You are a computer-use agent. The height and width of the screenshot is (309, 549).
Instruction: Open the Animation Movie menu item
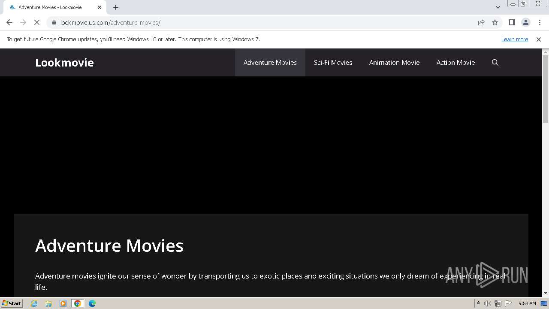click(x=394, y=63)
